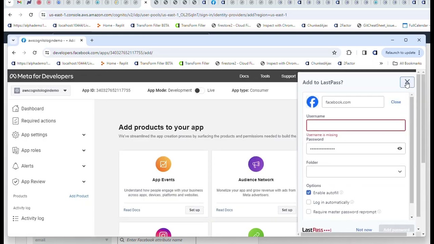Expand the Alerts section
Image resolution: width=434 pixels, height=244 pixels.
pyautogui.click(x=84, y=166)
